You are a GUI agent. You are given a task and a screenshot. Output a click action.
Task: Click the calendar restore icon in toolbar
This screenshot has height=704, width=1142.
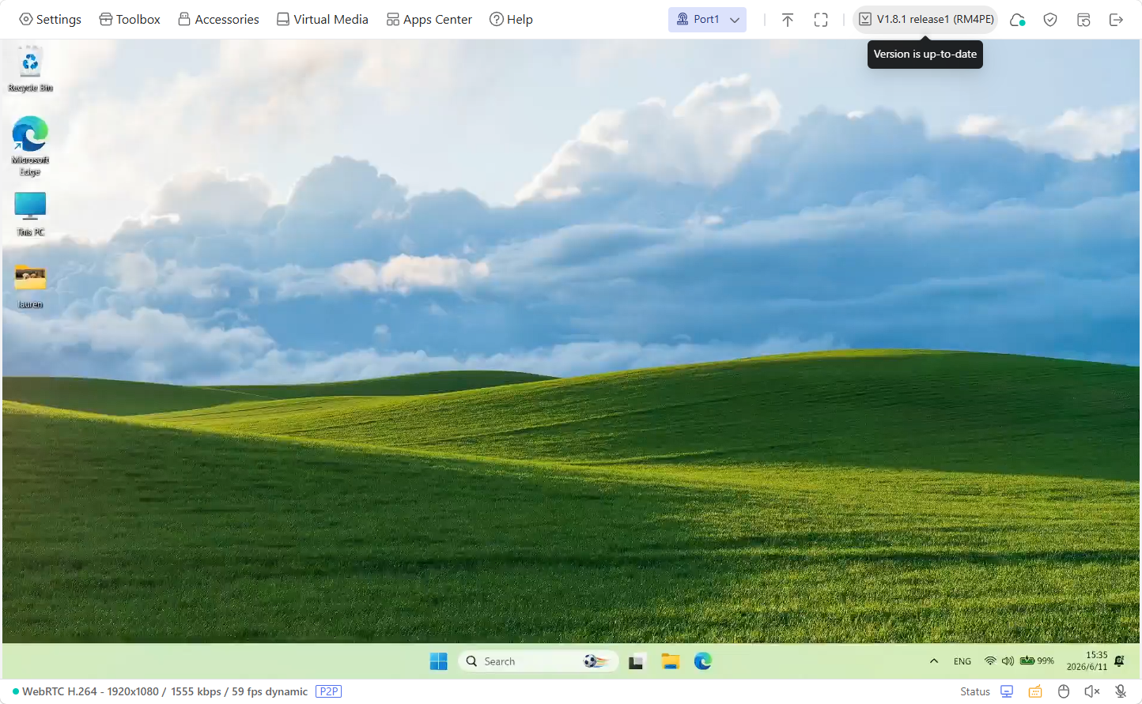pos(1083,20)
